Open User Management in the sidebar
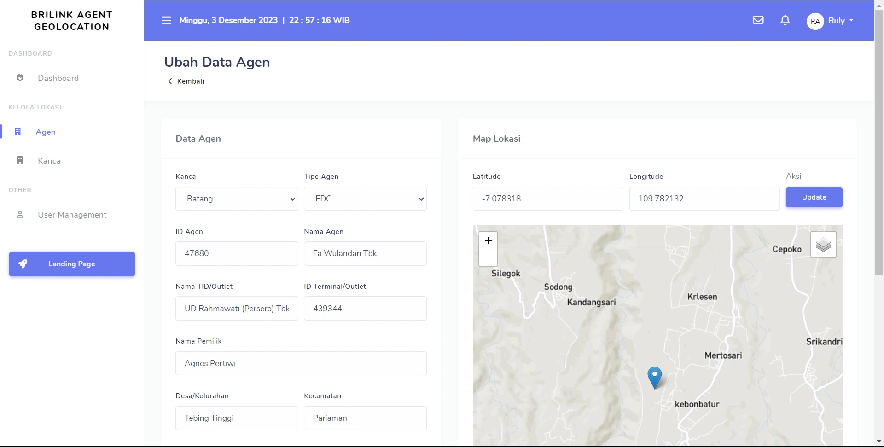The height and width of the screenshot is (447, 884). pos(72,215)
